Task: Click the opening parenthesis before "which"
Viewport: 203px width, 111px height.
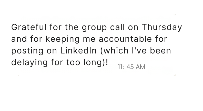Action: 102,51
